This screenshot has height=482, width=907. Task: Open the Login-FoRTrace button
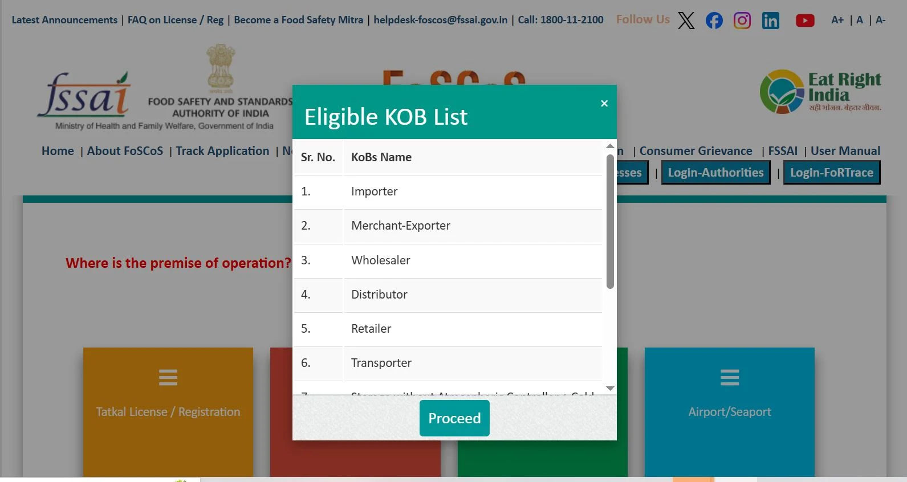(831, 173)
